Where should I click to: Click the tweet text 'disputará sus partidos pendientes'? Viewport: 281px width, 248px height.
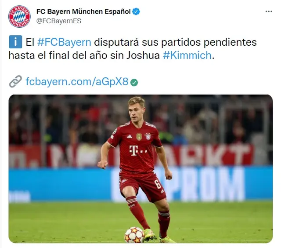point(175,42)
